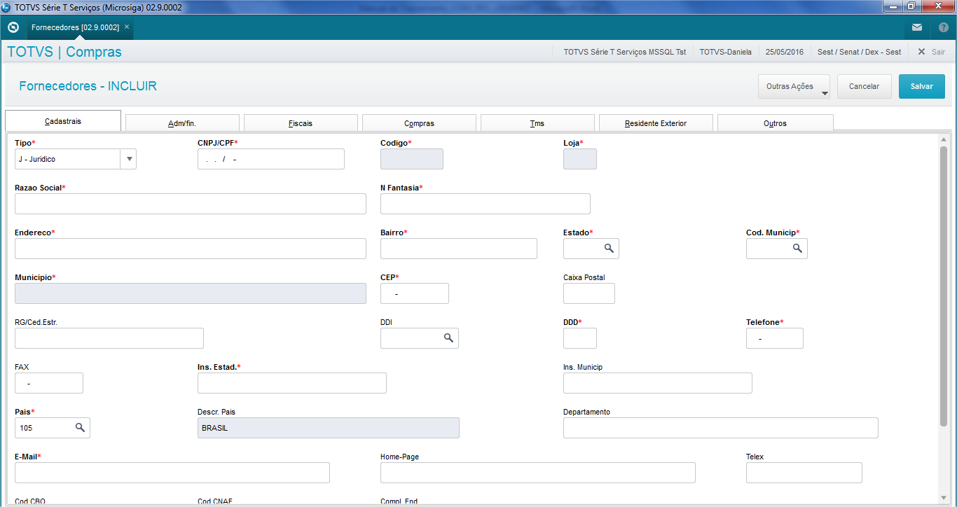Click the Salvar button
957x507 pixels.
coord(922,86)
